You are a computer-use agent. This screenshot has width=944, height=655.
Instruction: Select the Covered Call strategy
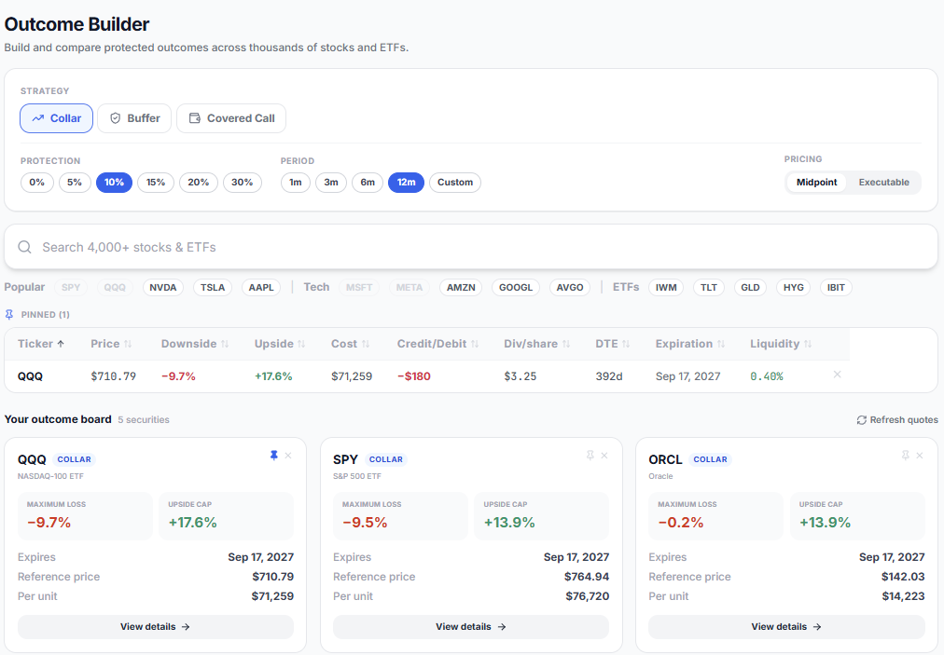(231, 118)
